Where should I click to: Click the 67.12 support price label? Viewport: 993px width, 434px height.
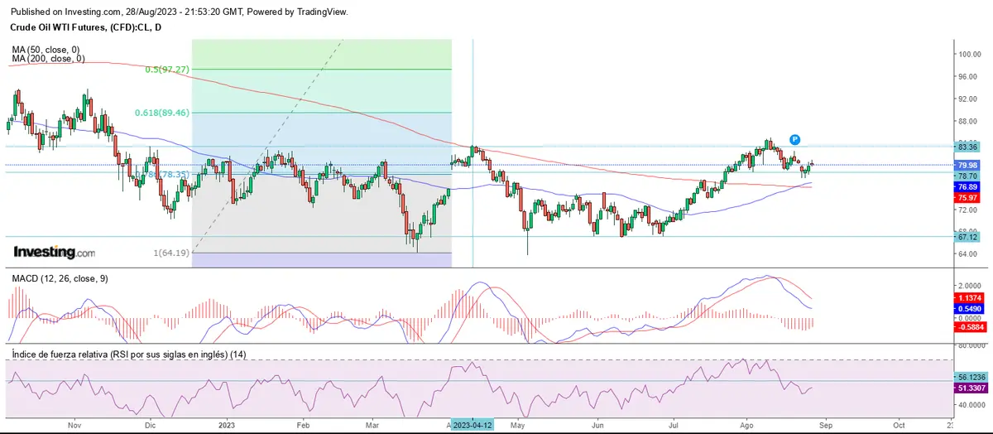click(x=967, y=237)
